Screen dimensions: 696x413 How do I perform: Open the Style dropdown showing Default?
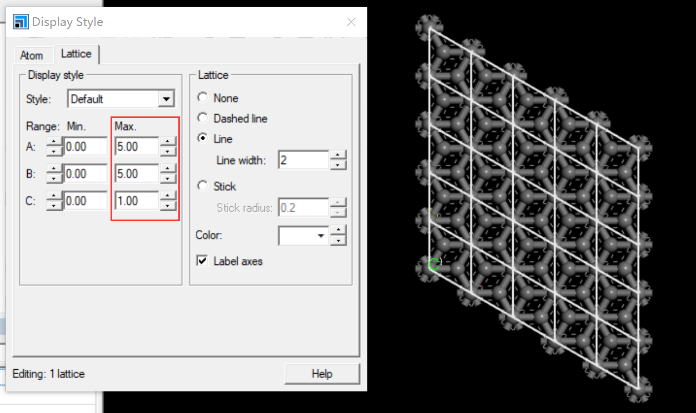coord(165,98)
